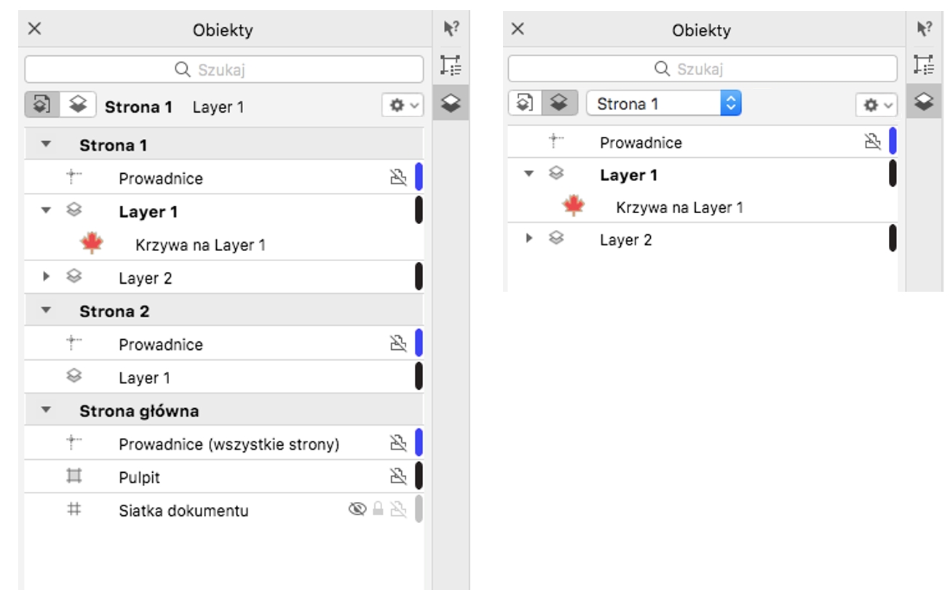Image resolution: width=950 pixels, height=590 pixels.
Task: Click the Pulpit desktop layer icon
Action: pyautogui.click(x=74, y=477)
